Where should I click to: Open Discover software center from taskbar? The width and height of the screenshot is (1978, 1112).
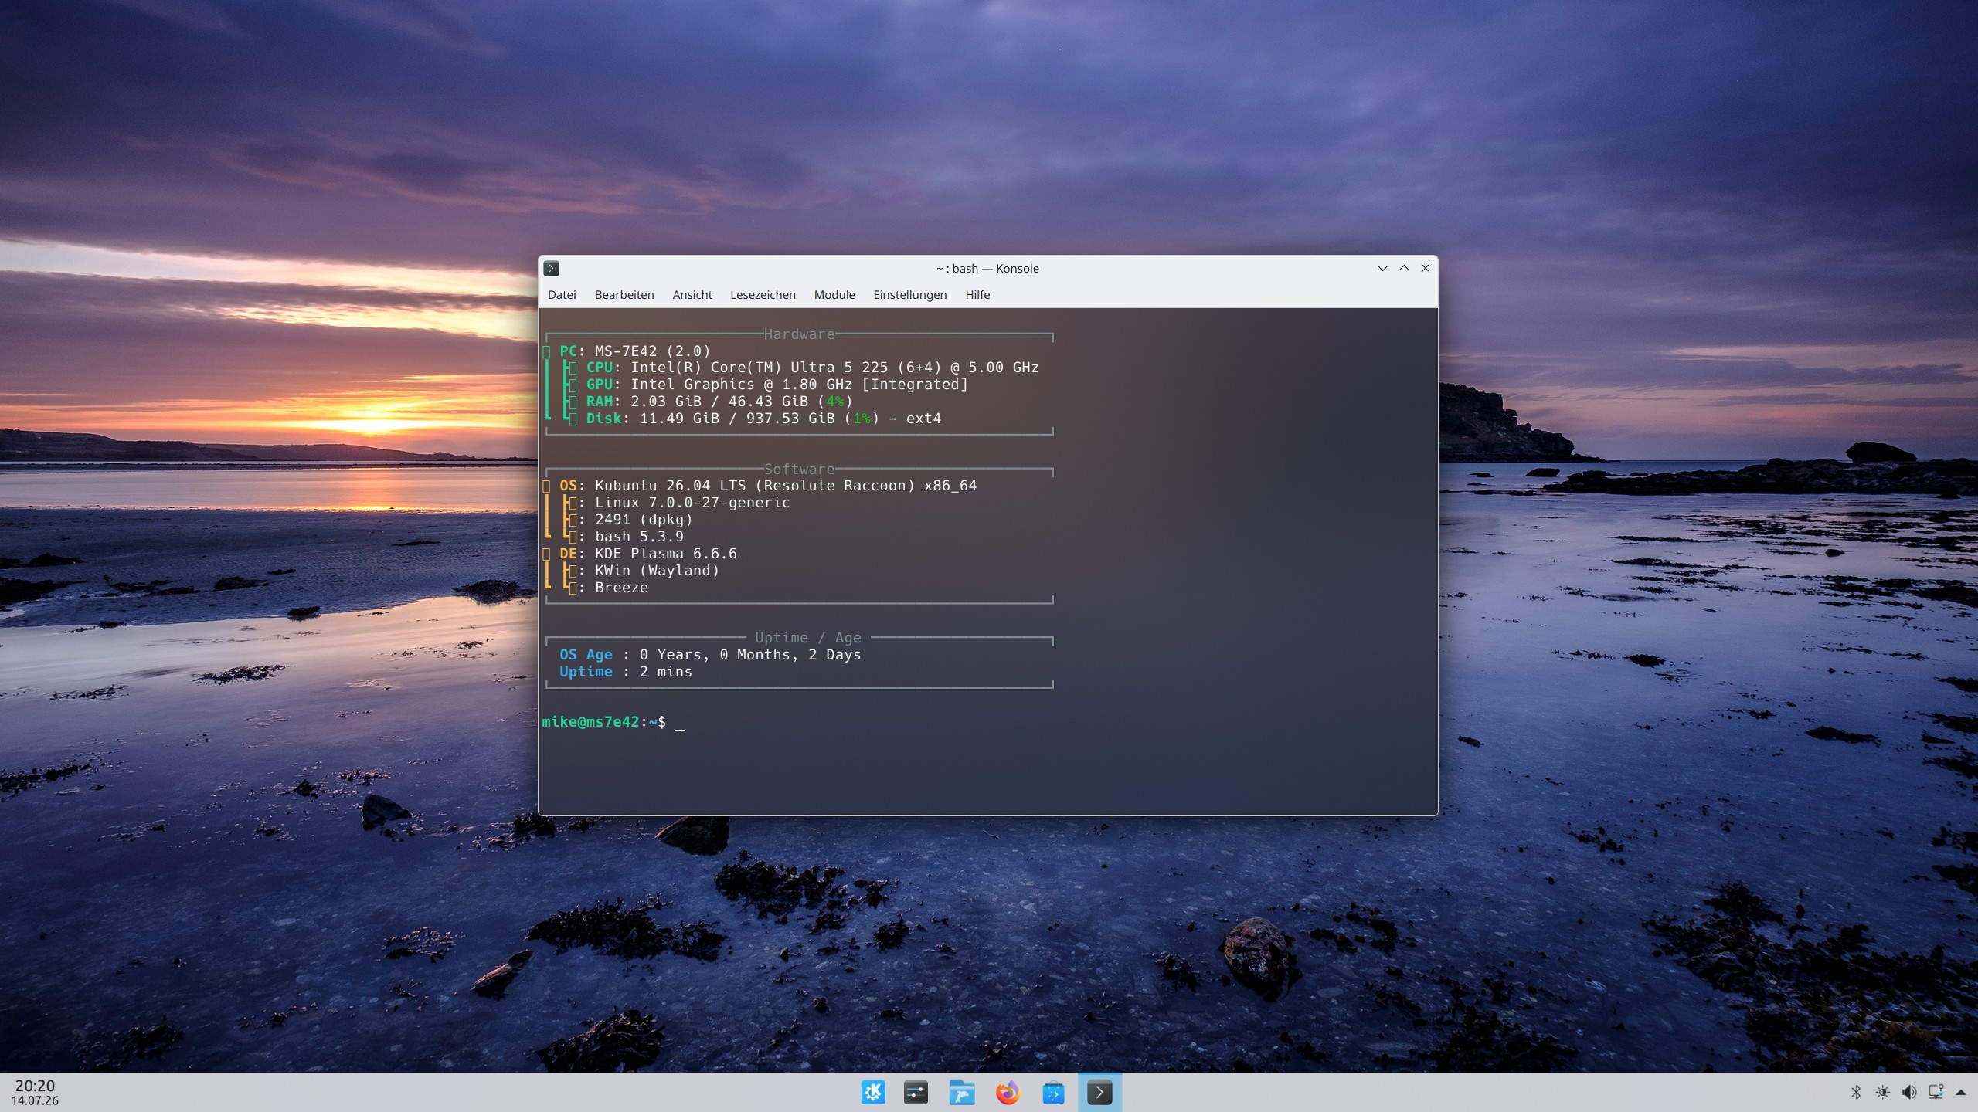pyautogui.click(x=1053, y=1092)
